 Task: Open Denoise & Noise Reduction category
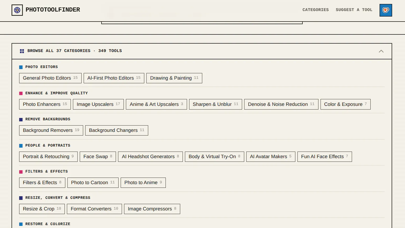tap(281, 104)
